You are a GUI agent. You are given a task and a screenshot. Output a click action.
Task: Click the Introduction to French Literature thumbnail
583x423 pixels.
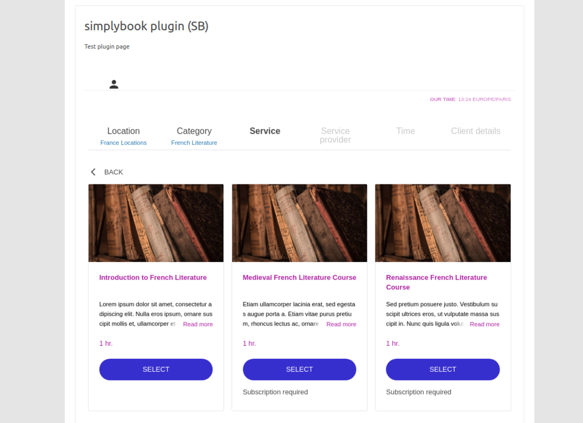156,223
